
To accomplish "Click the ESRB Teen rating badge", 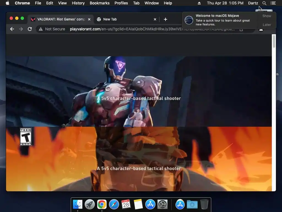I will [26, 137].
